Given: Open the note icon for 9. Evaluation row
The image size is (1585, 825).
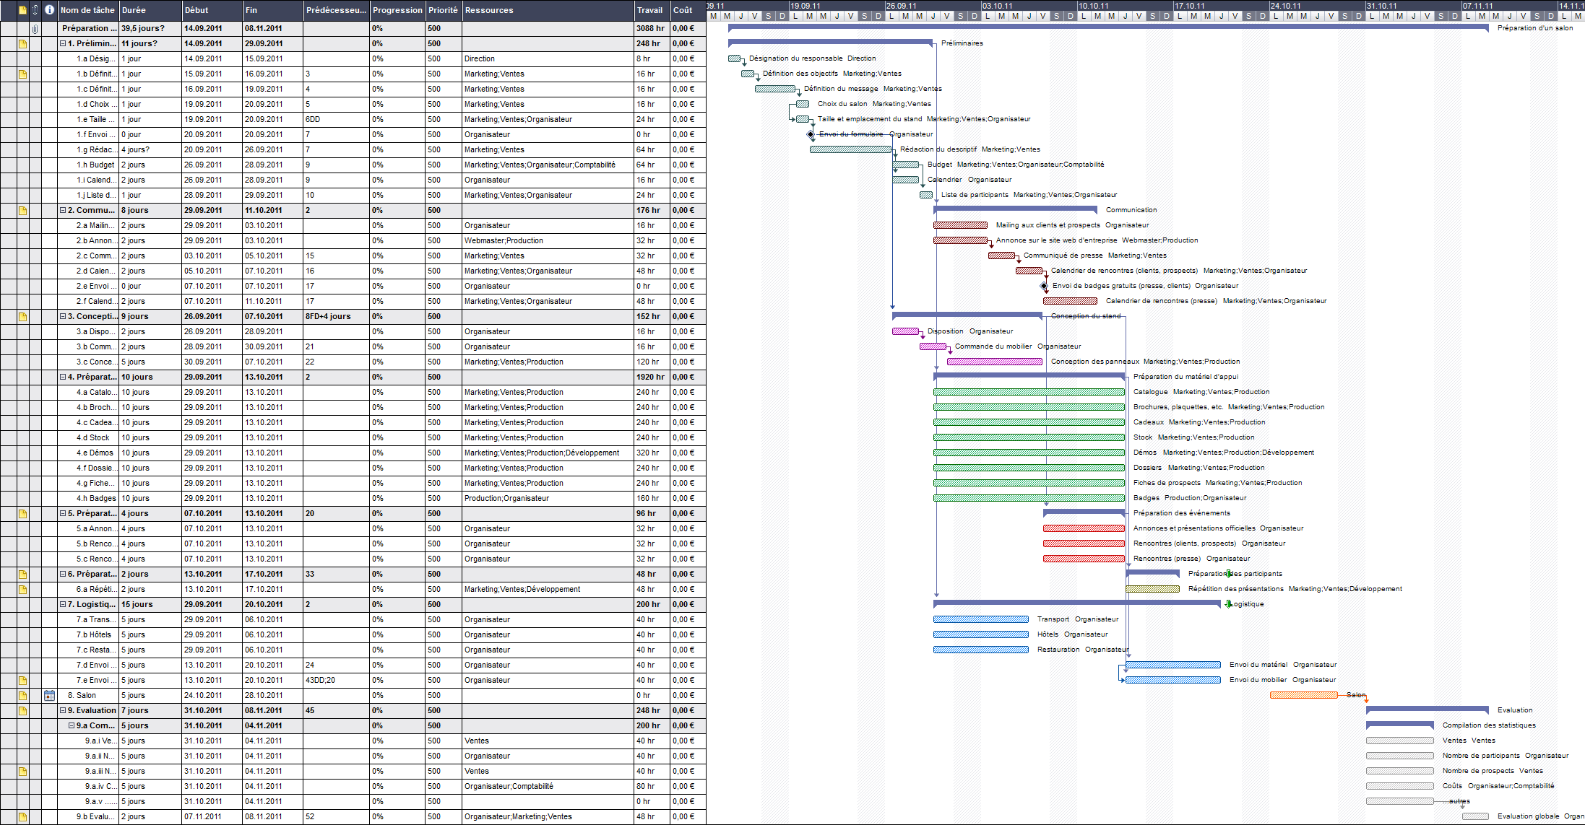Looking at the screenshot, I should [22, 711].
